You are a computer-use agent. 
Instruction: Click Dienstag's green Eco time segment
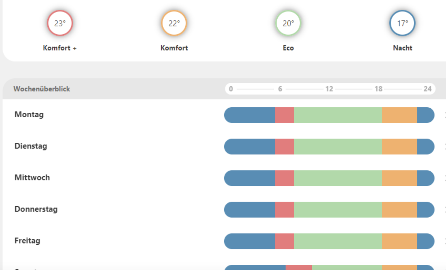tap(338, 147)
